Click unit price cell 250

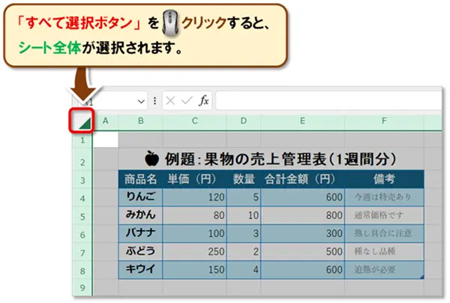click(x=194, y=252)
